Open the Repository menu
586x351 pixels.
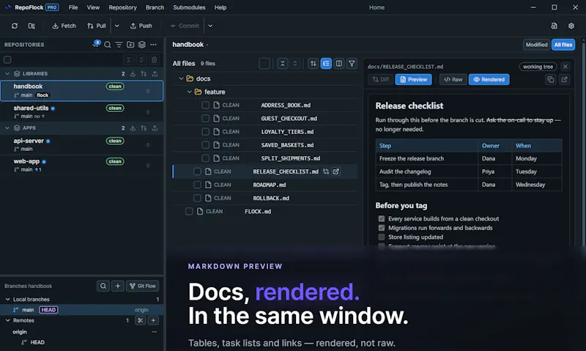(x=122, y=7)
